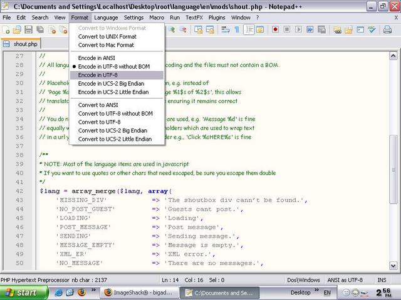Open the Run menu
This screenshot has width=401, height=300.
point(175,17)
